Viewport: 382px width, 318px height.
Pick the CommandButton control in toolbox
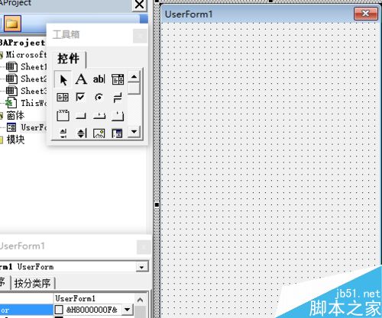(x=81, y=116)
